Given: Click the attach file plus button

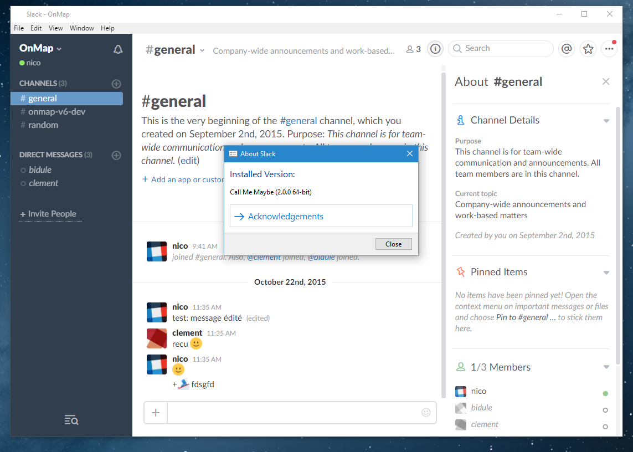Looking at the screenshot, I should click(156, 413).
